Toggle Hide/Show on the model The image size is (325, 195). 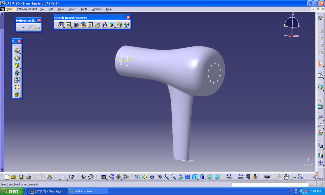(x=210, y=176)
